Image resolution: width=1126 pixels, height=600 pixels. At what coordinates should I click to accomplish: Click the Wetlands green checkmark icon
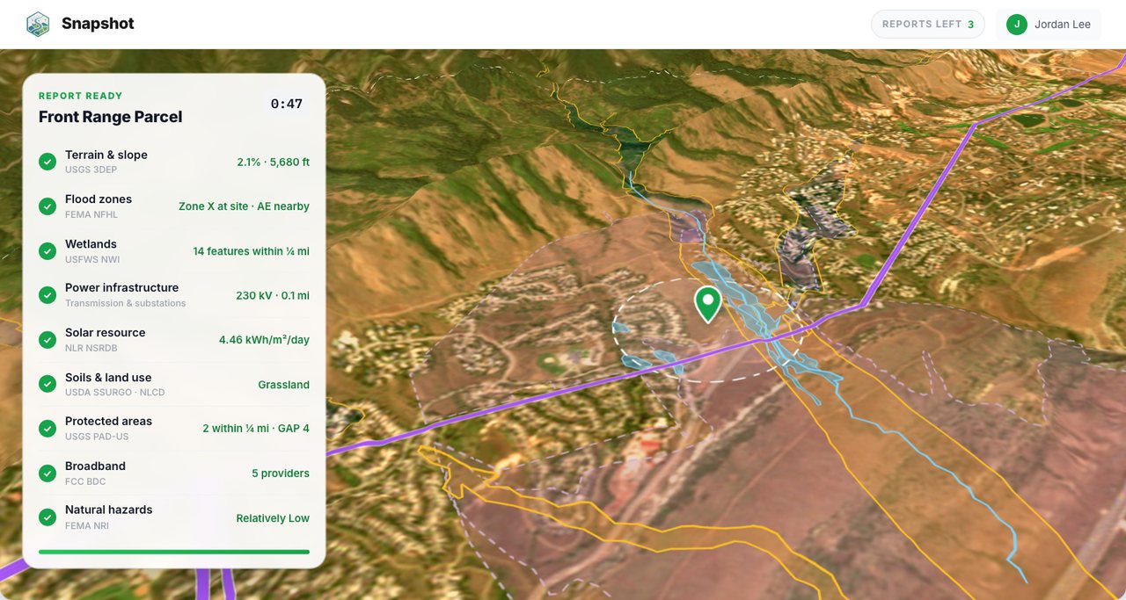pyautogui.click(x=48, y=251)
